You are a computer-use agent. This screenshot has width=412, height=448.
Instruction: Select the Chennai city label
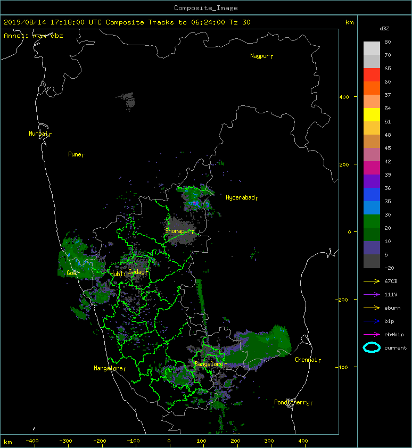pyautogui.click(x=306, y=360)
